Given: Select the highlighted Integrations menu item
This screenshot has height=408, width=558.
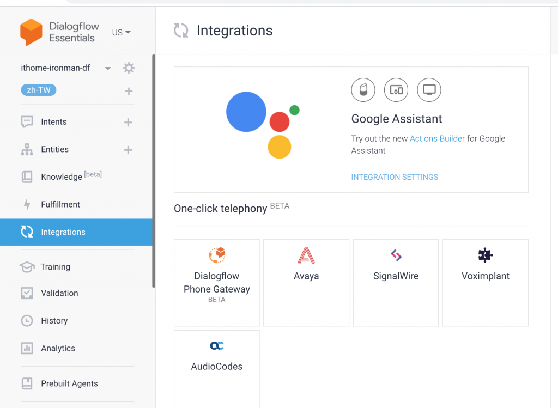Looking at the screenshot, I should point(76,232).
